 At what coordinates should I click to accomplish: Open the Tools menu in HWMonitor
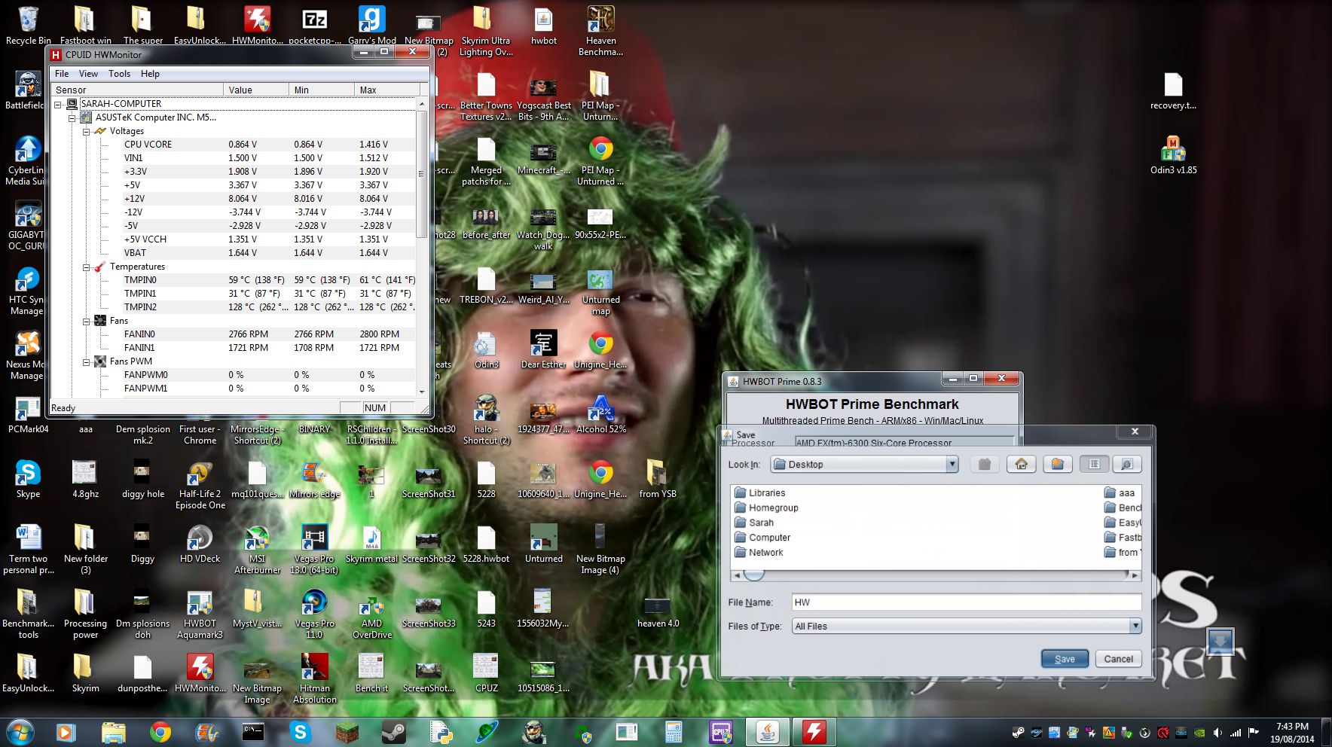[119, 74]
